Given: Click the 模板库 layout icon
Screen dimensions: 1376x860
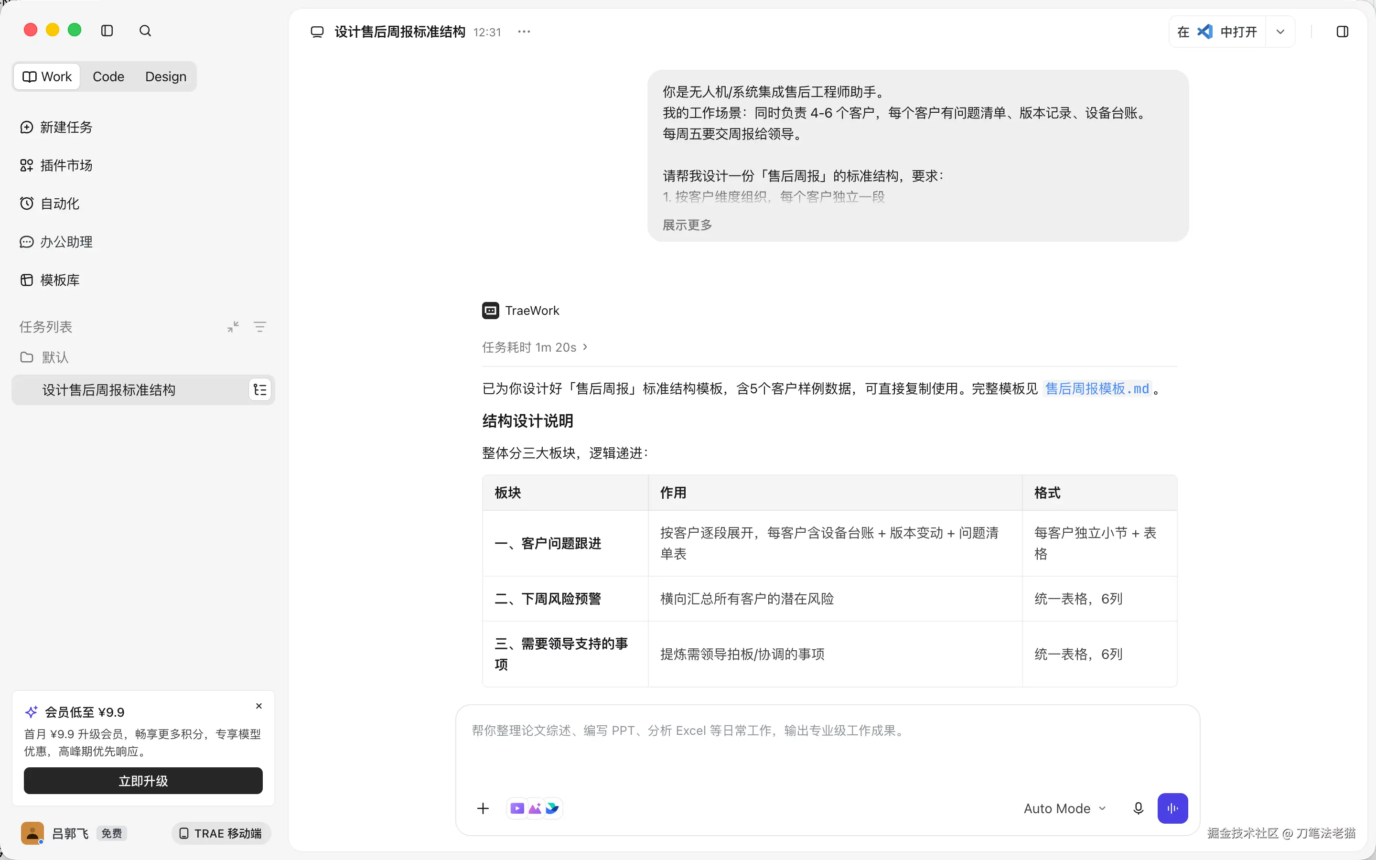Looking at the screenshot, I should click(x=27, y=280).
